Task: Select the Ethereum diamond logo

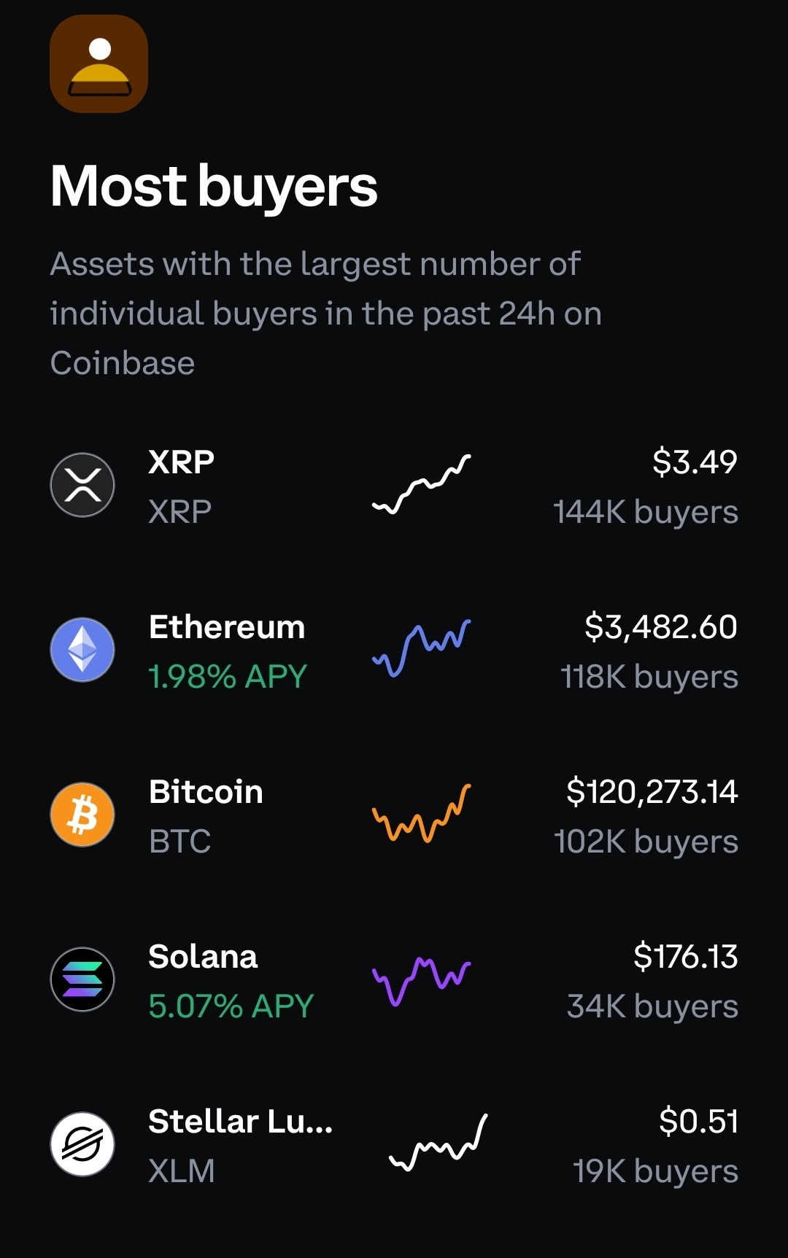Action: [x=82, y=650]
